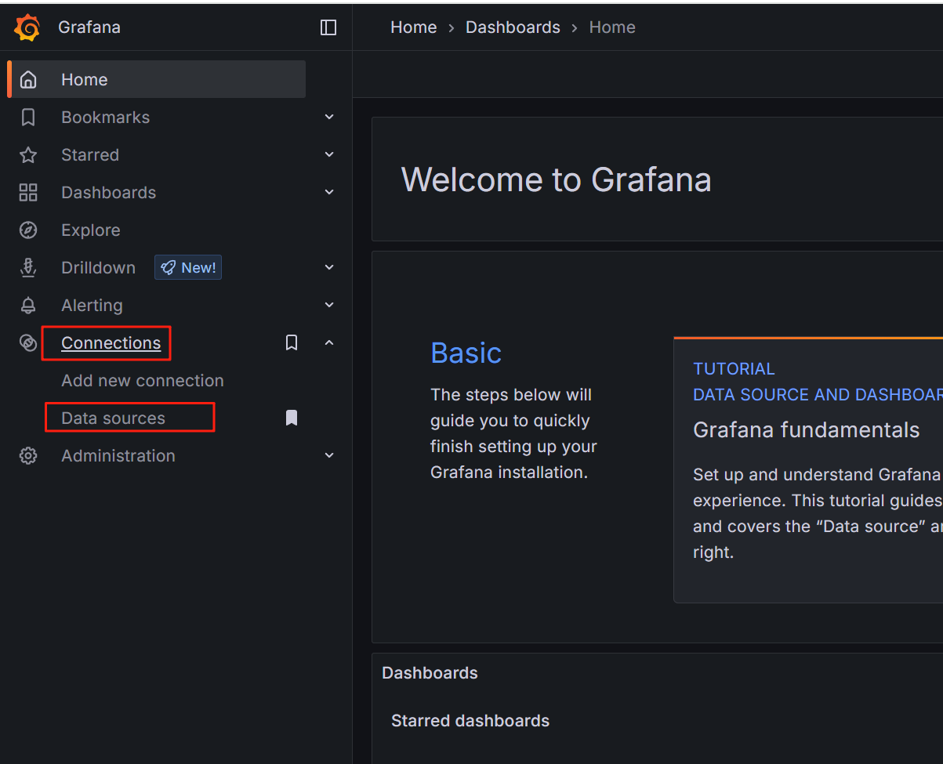The width and height of the screenshot is (943, 764).
Task: Select Add new connection
Action: [143, 381]
